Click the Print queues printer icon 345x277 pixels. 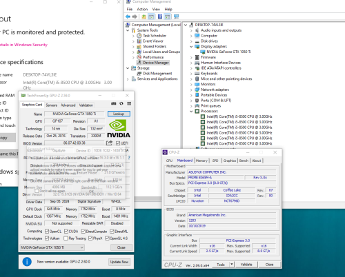[197, 106]
